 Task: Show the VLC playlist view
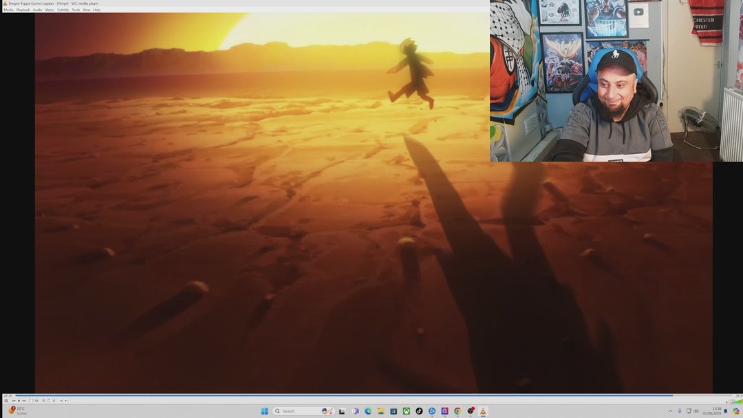[x=43, y=401]
